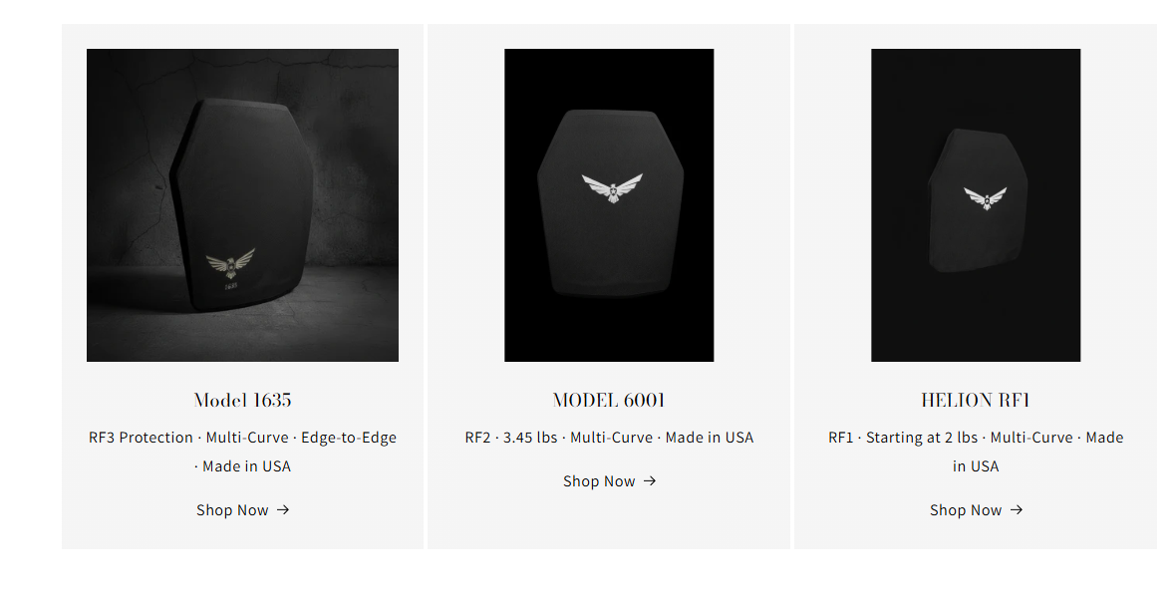The height and width of the screenshot is (608, 1176).
Task: Select the HELION RF1 title
Action: tap(976, 401)
